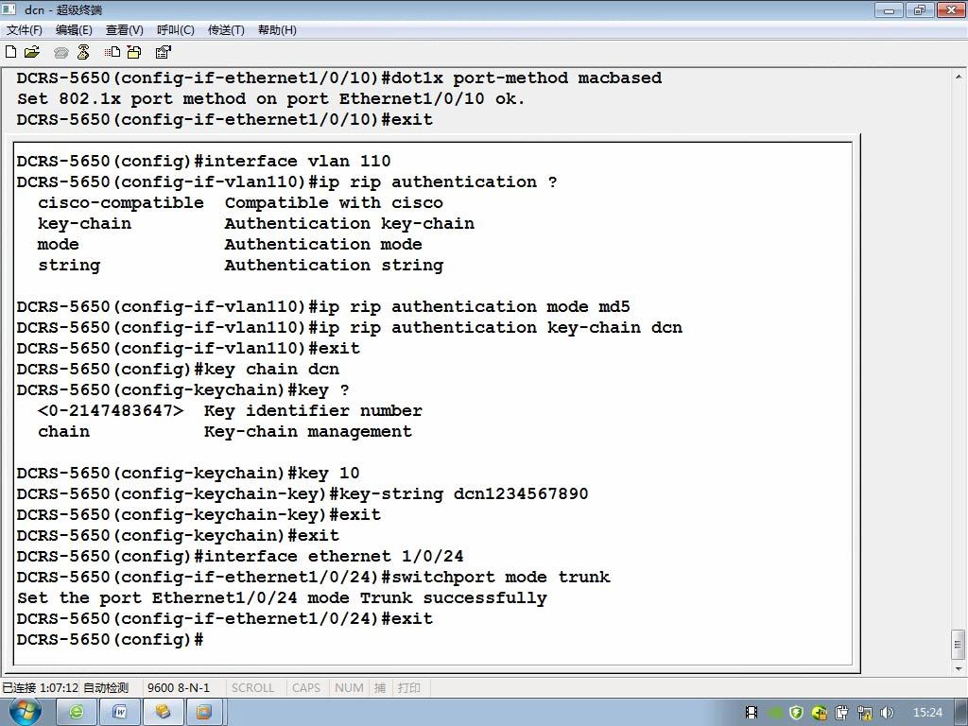
Task: Click the 'key-string dcn1234567890' line
Action: pos(302,493)
